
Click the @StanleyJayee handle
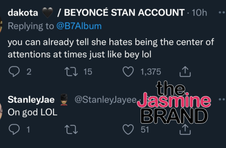coord(105,100)
